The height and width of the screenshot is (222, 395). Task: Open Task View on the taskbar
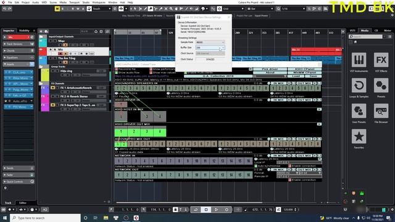(x=96, y=218)
